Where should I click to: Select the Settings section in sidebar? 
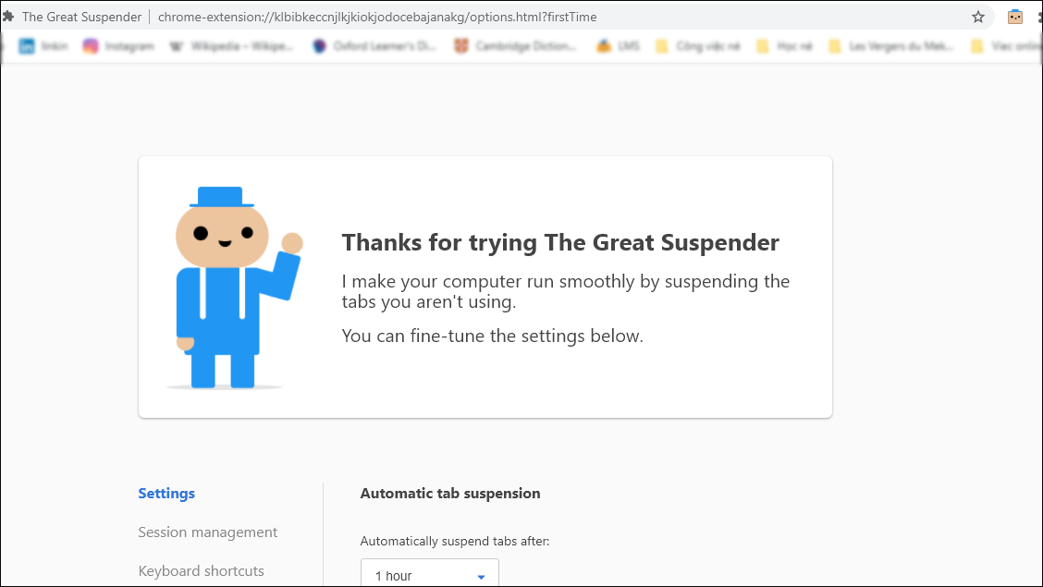coord(166,494)
